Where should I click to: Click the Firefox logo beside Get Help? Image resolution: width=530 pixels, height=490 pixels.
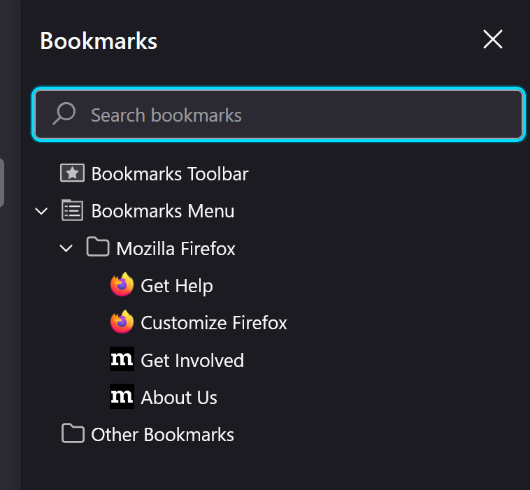[122, 285]
